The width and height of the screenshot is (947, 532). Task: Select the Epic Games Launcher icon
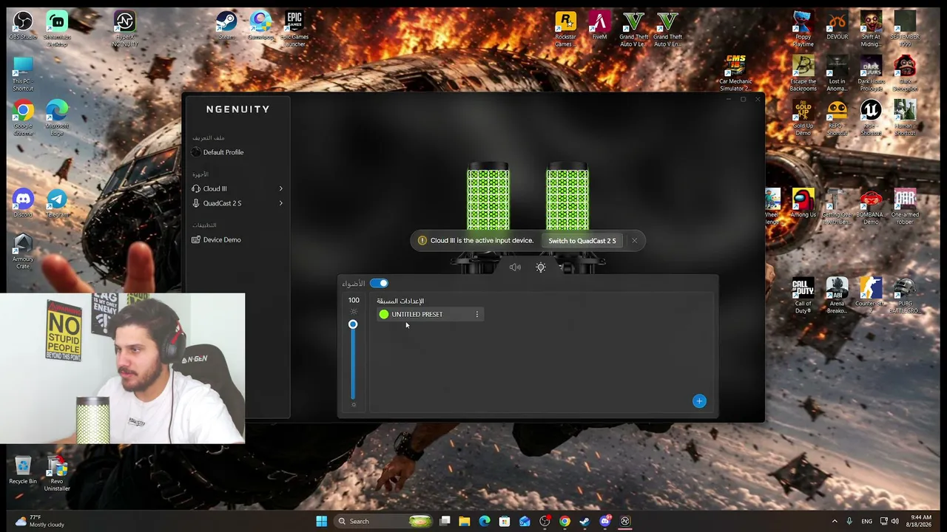pos(294,30)
